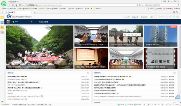Click in the browser search input field
The image size is (181, 106).
[160, 5]
